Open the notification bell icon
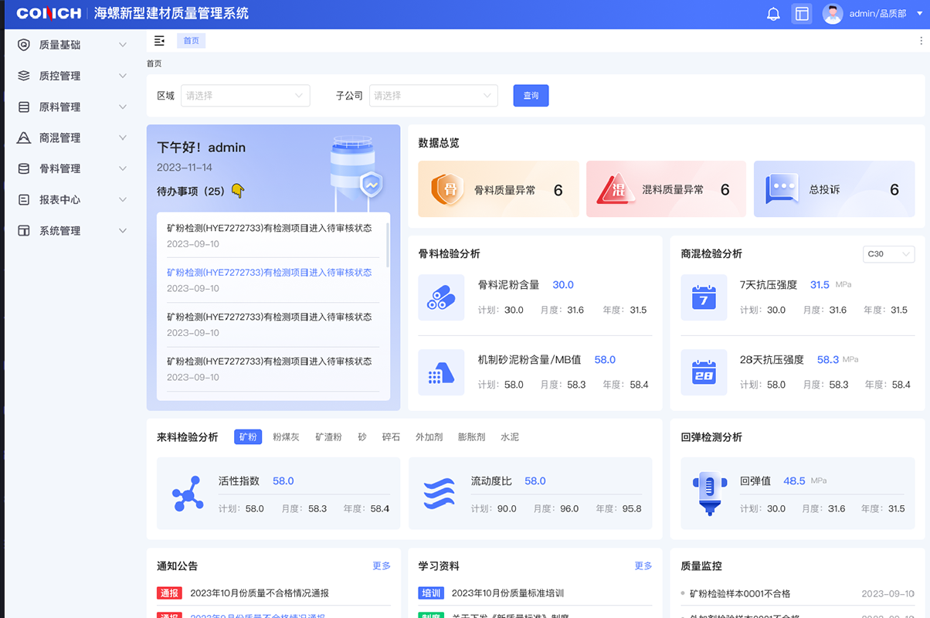 coord(773,14)
